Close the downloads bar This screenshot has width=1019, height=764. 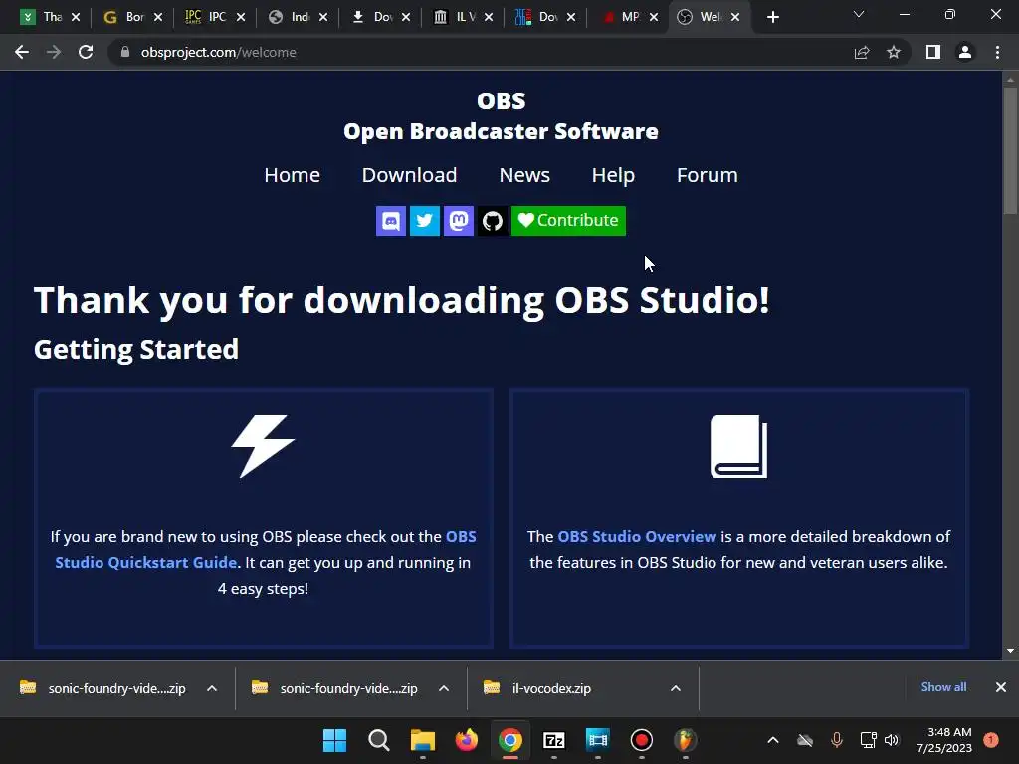click(1001, 687)
